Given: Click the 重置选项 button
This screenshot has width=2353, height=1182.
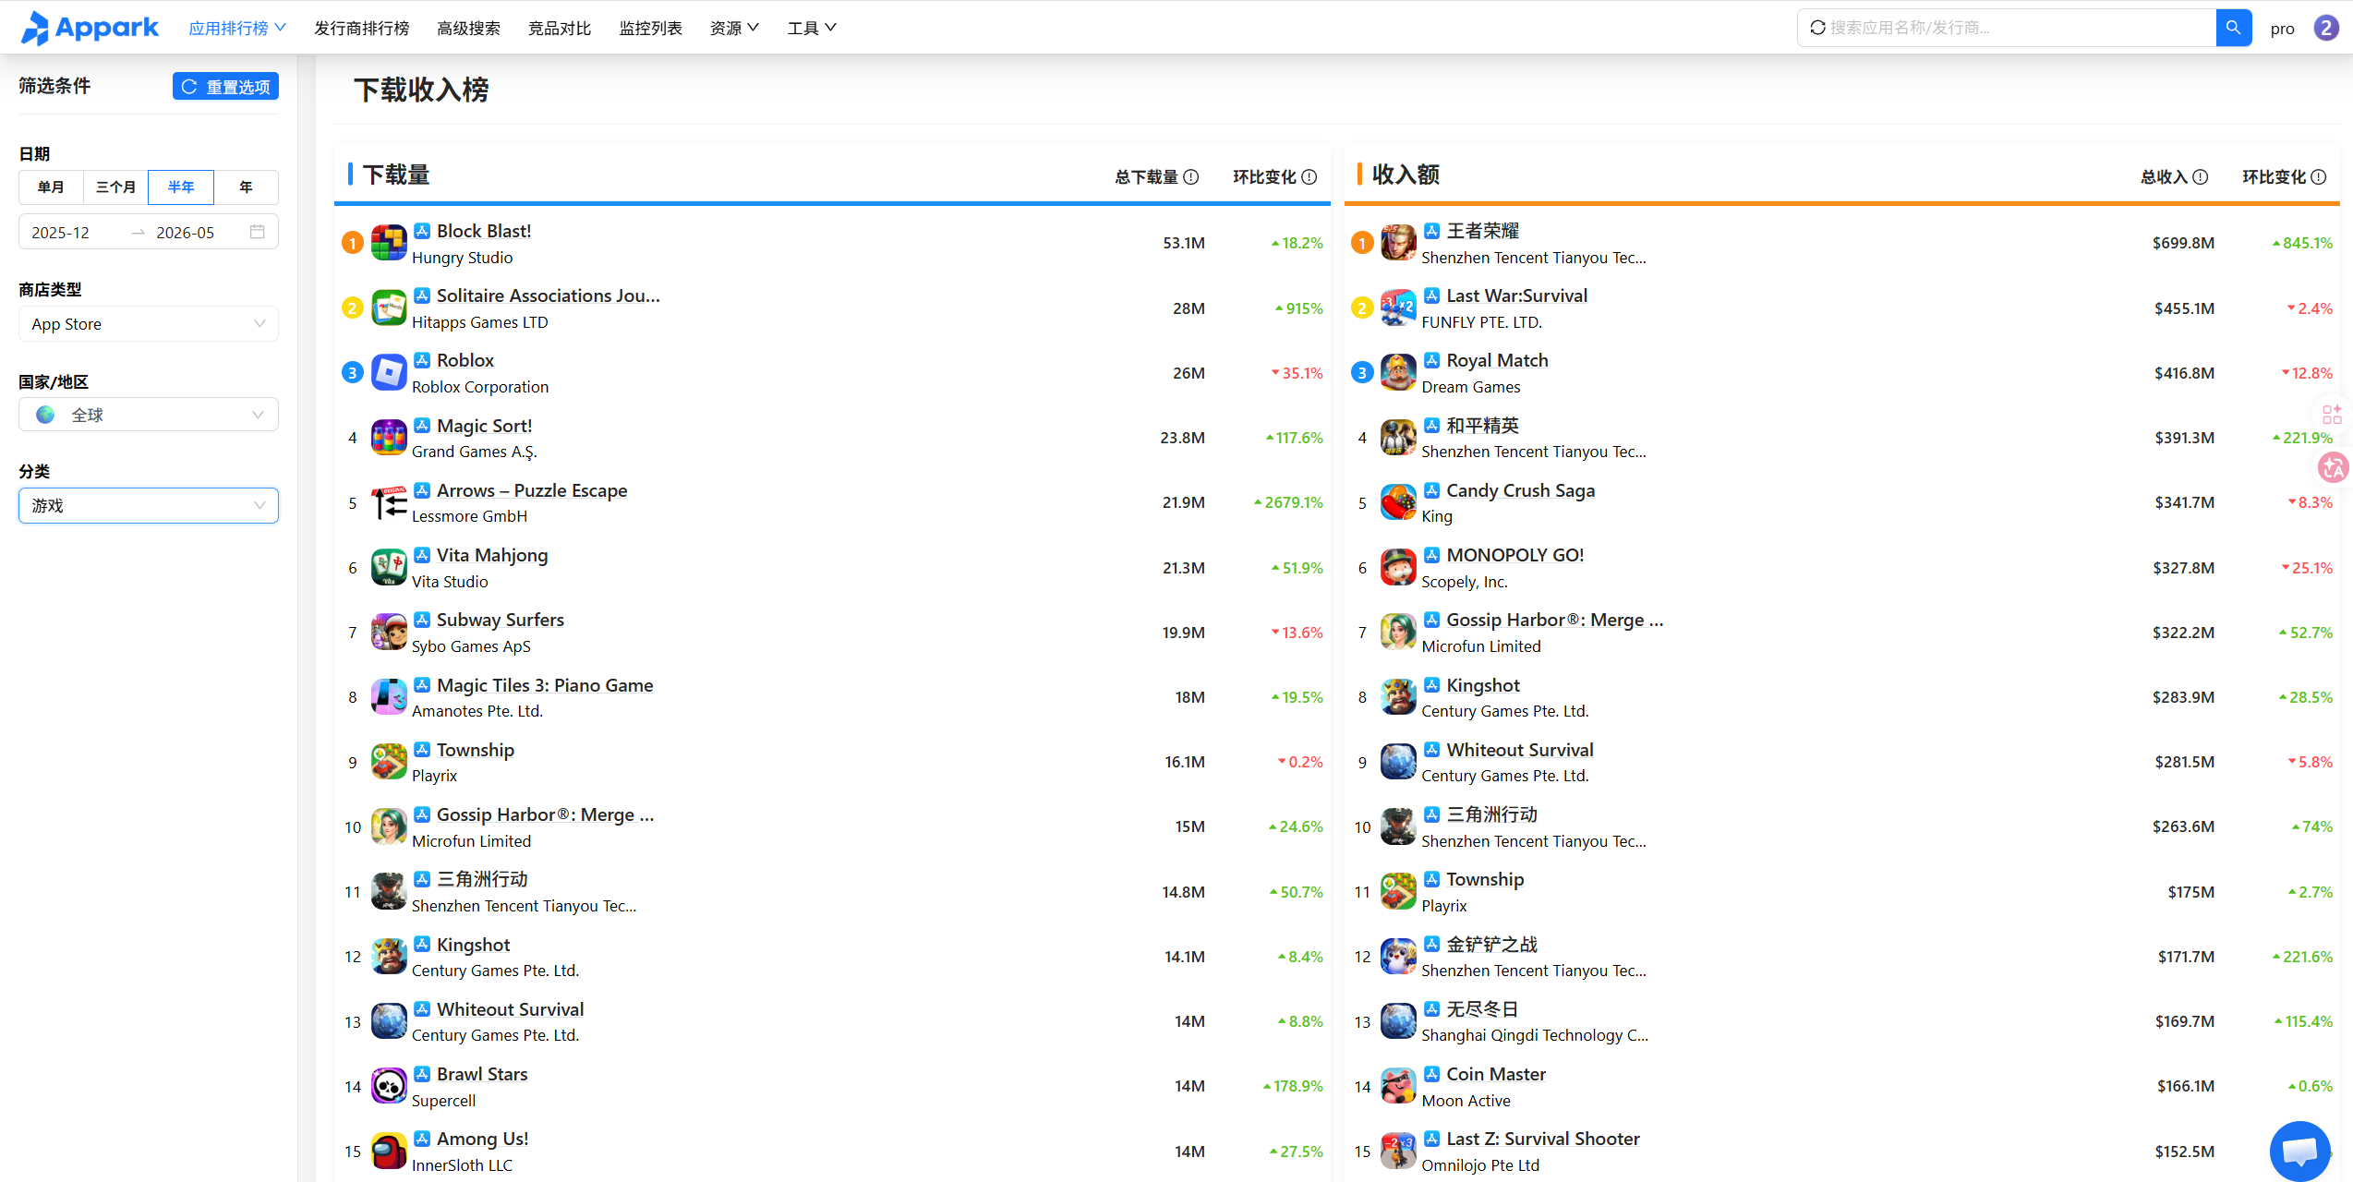Looking at the screenshot, I should [x=225, y=86].
